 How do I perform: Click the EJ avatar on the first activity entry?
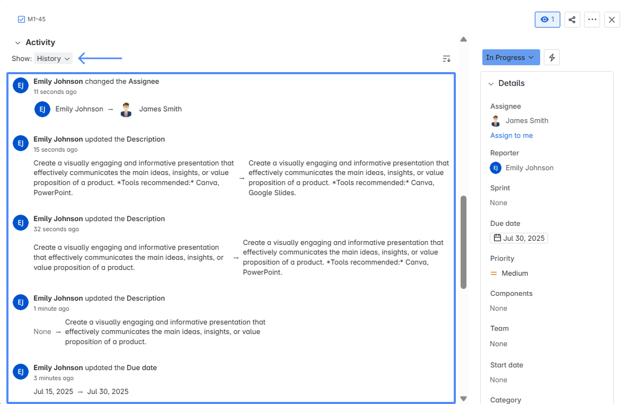click(x=20, y=85)
